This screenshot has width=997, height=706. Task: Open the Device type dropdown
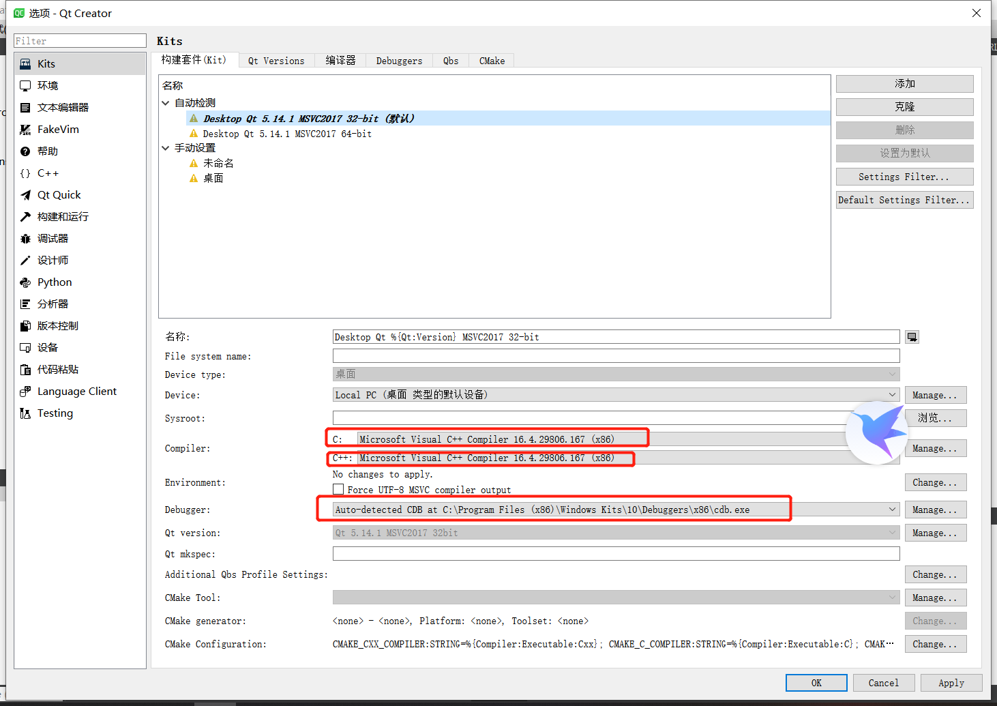click(x=616, y=374)
